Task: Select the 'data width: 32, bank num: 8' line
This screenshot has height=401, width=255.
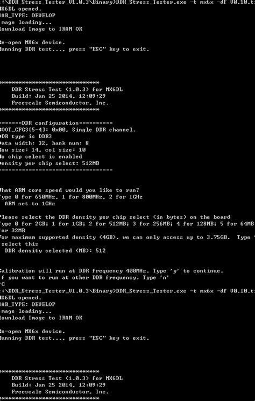Action: click(44, 143)
